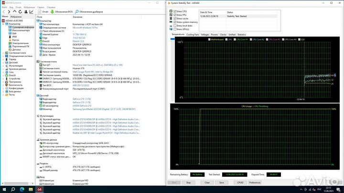This screenshot has height=193, width=344.
Task: Click the DirectX icon in the tree
Action: (7, 75)
